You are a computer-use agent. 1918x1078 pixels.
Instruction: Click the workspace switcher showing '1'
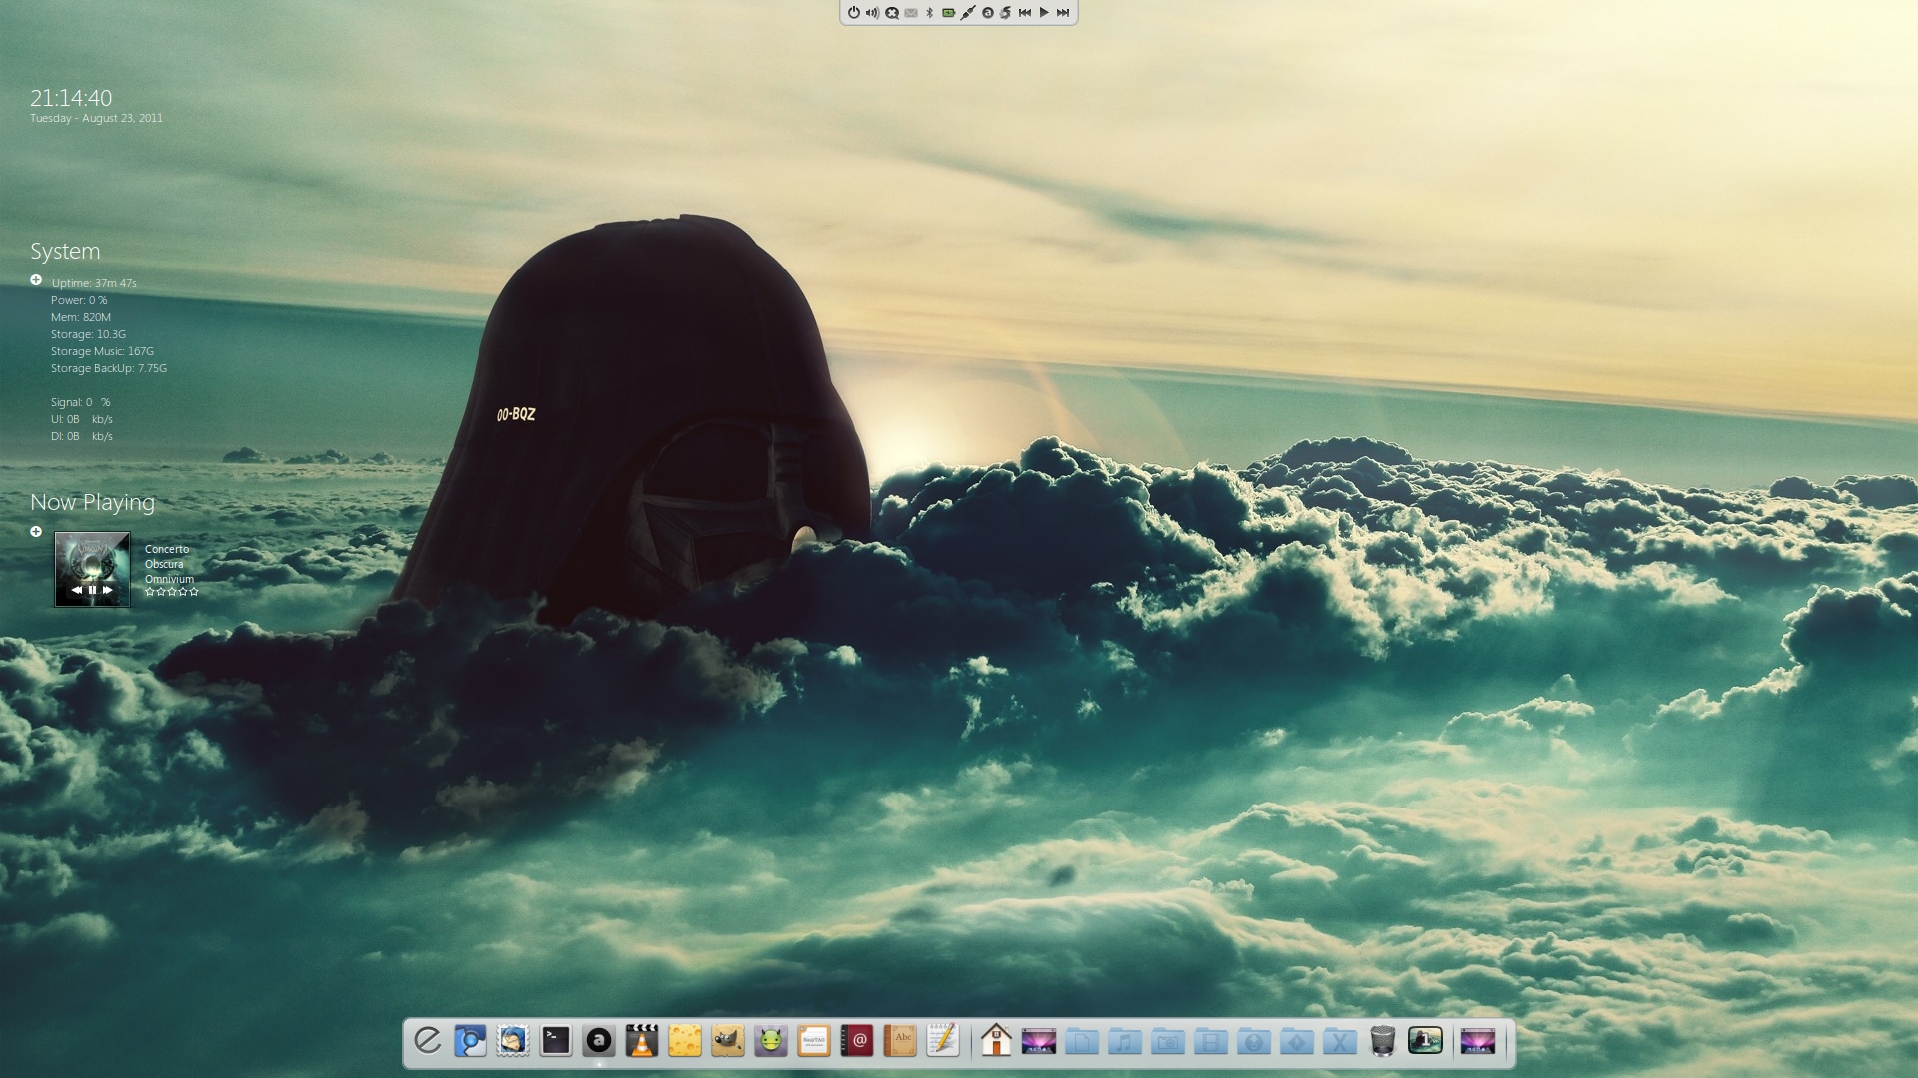click(1426, 1041)
